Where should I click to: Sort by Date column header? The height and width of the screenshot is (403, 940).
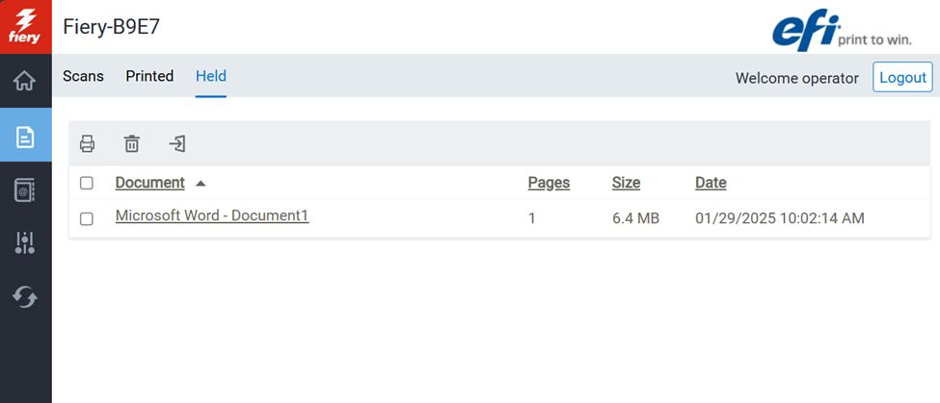[x=711, y=183]
